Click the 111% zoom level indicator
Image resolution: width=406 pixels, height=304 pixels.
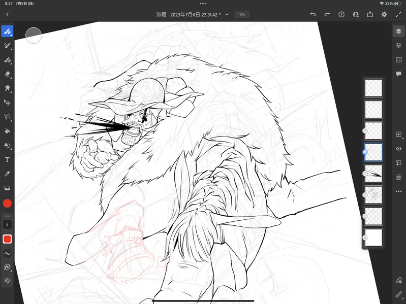[241, 15]
